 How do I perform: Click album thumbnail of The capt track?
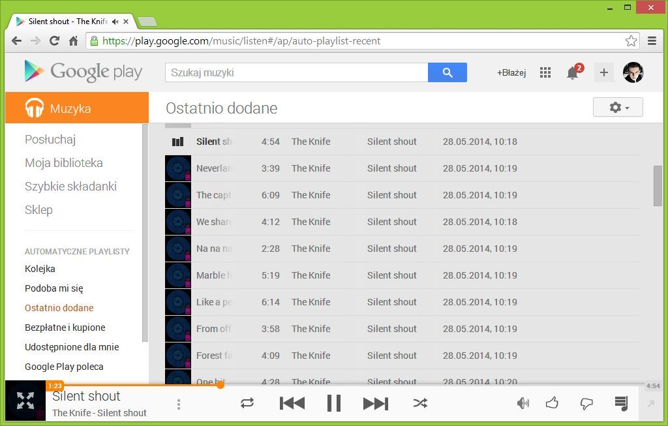[x=178, y=195]
